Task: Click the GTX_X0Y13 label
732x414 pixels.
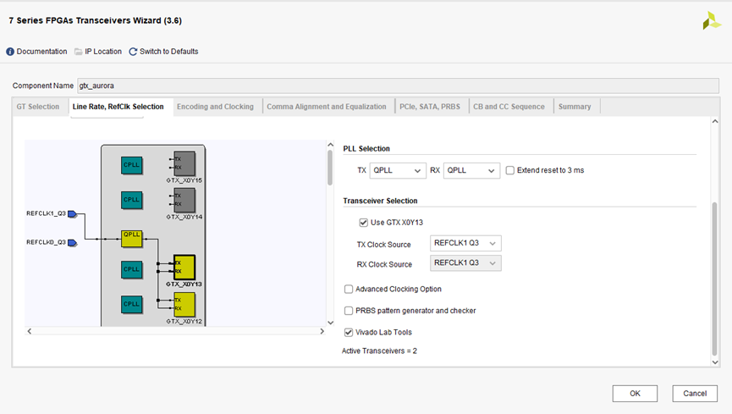Action: 184,284
